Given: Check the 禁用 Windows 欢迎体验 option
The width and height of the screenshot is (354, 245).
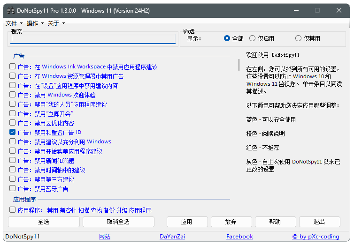Looking at the screenshot, I should tap(13, 95).
